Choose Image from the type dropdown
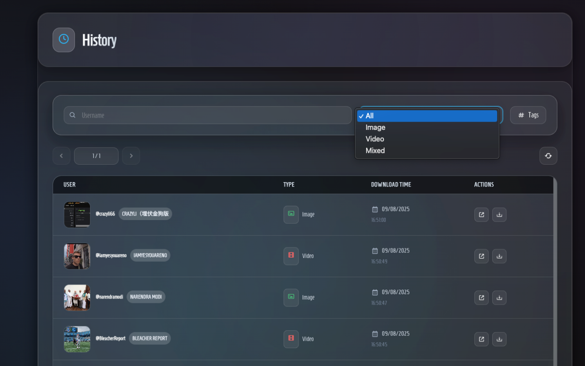The height and width of the screenshot is (366, 585). (427, 128)
